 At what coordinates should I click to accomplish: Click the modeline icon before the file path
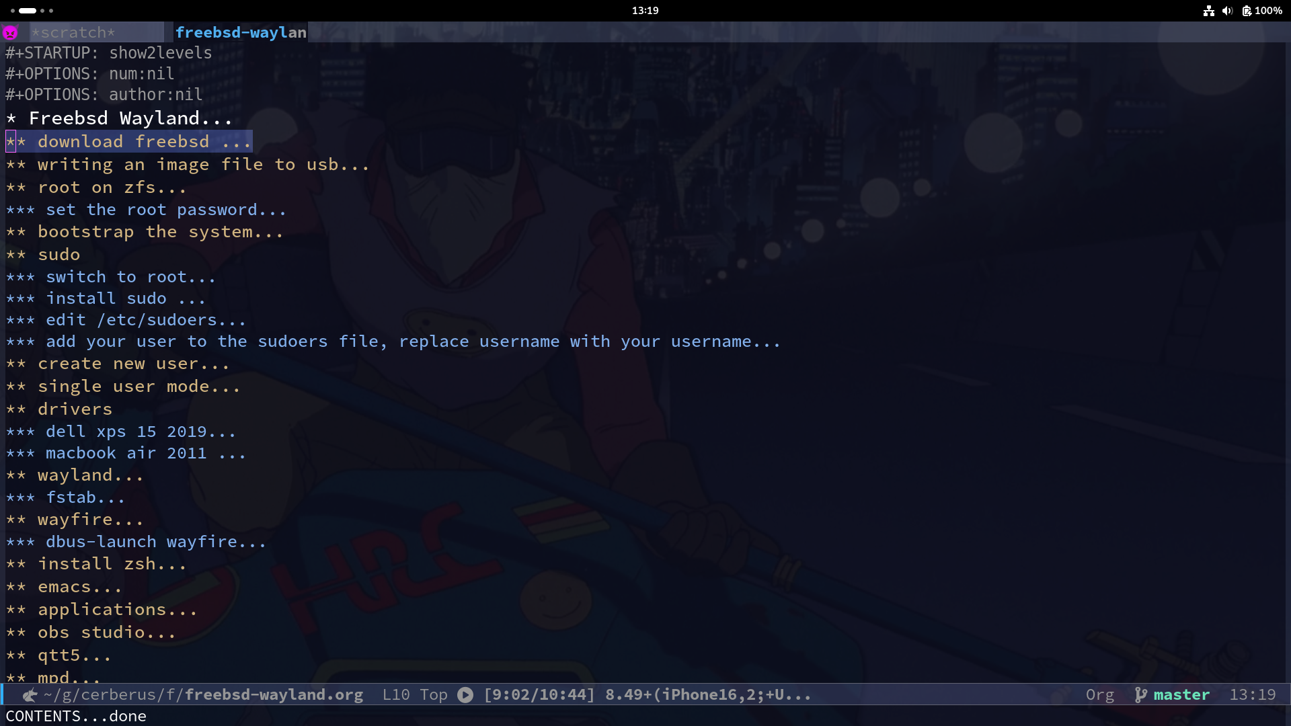tap(30, 695)
